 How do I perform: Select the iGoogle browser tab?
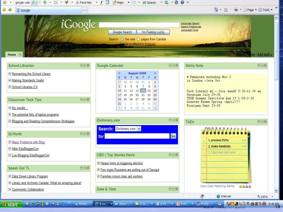click(x=48, y=10)
